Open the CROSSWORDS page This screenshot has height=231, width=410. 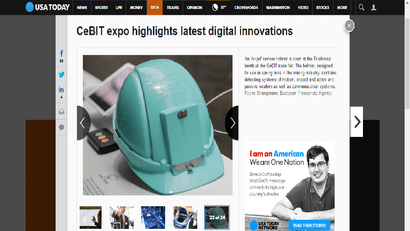tap(246, 7)
